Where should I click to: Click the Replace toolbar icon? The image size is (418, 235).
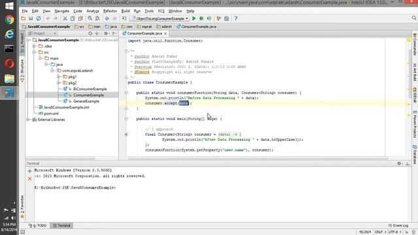click(97, 19)
